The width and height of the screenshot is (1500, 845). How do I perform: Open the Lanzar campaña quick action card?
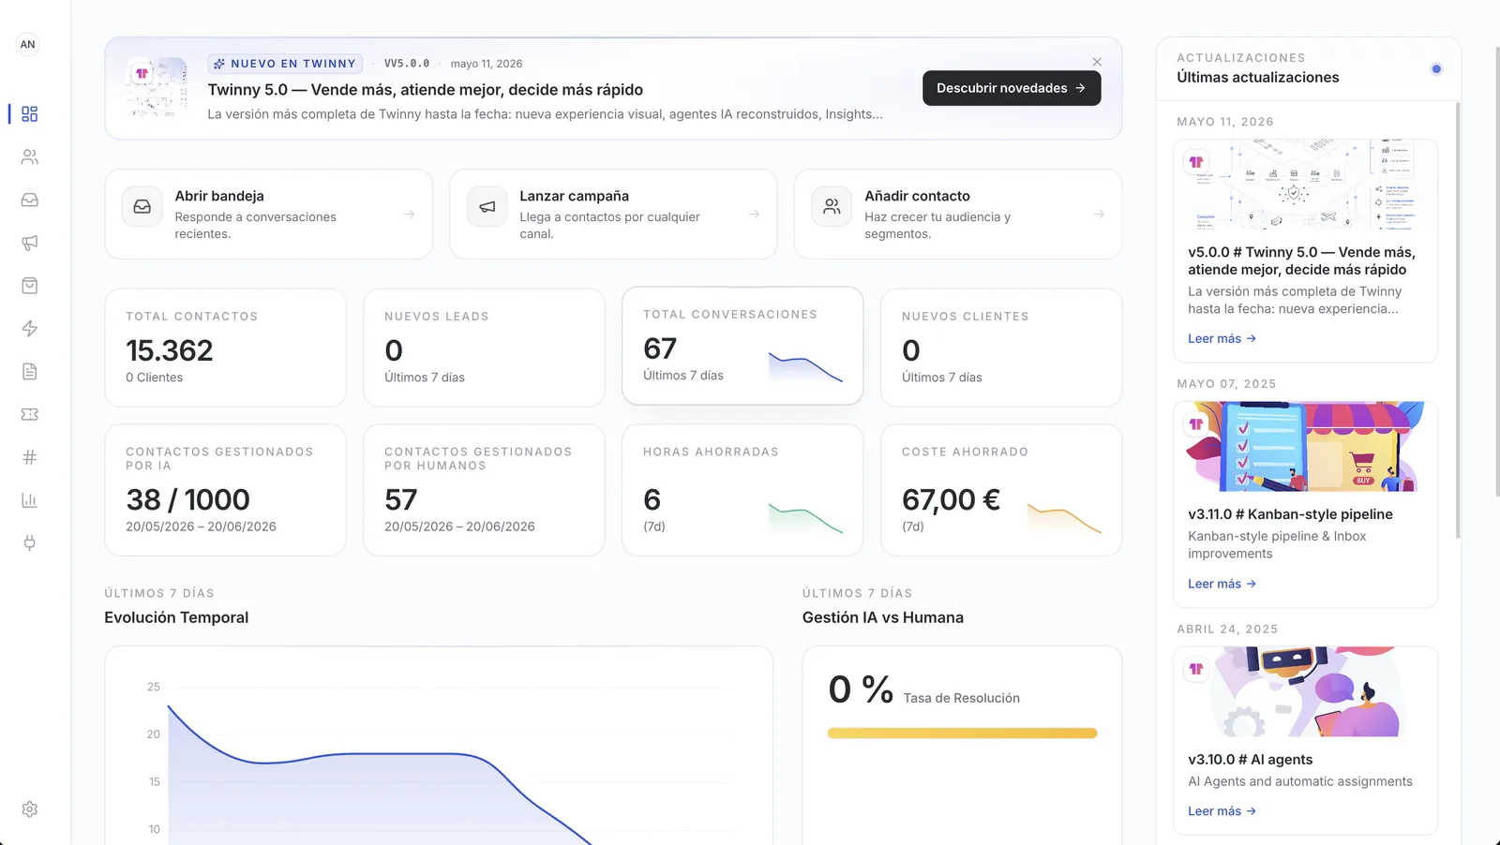(x=613, y=215)
